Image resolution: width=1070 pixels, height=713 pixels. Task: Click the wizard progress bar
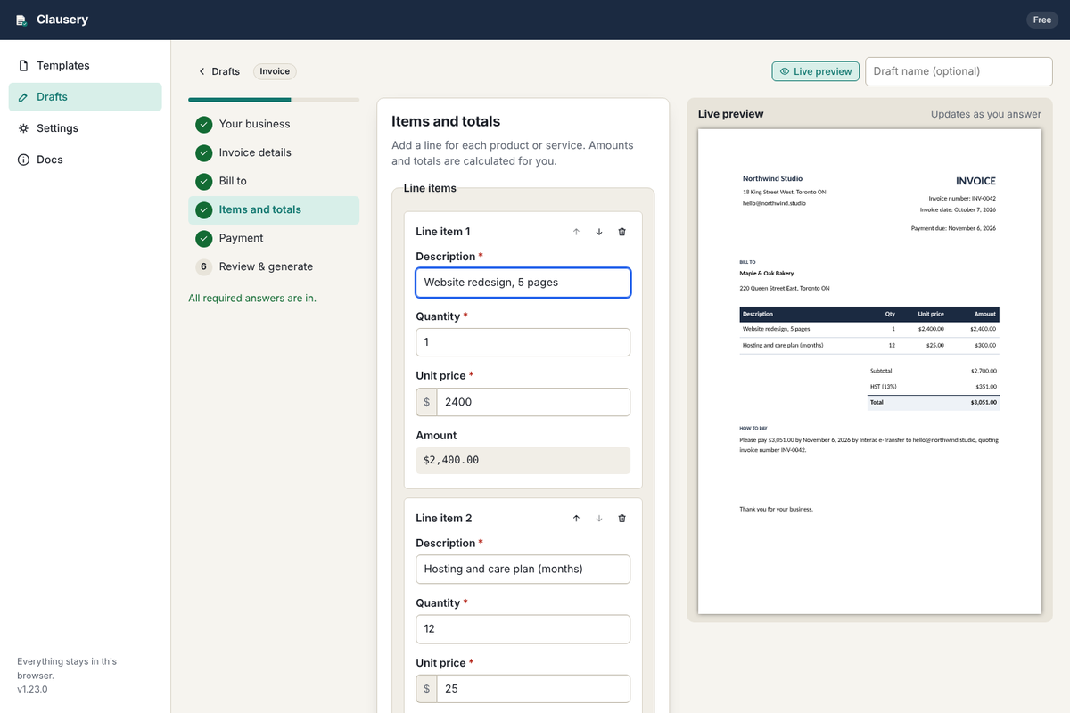[274, 100]
